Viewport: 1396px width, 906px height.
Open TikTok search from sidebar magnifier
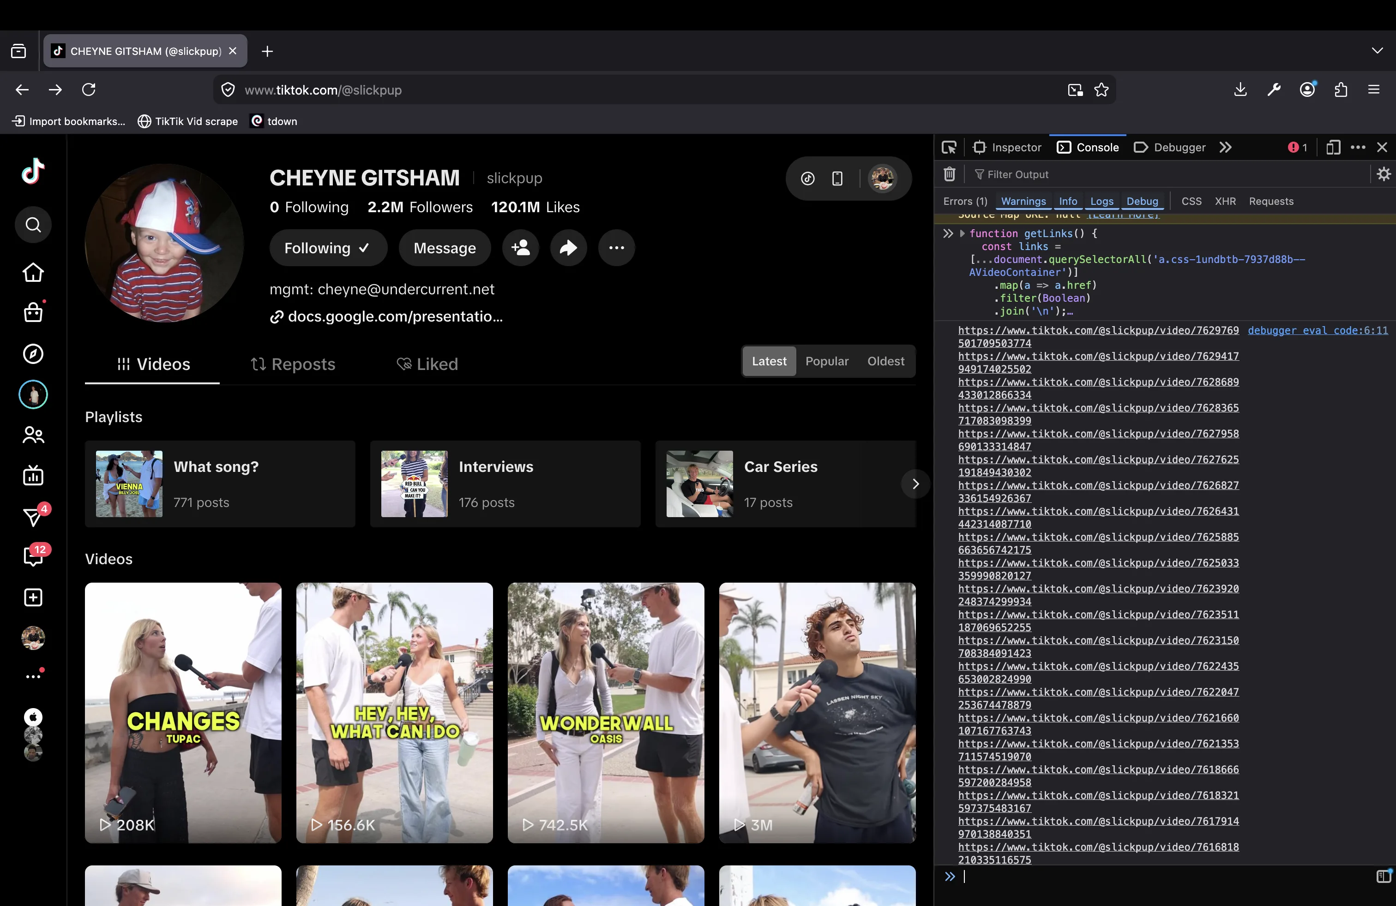33,225
